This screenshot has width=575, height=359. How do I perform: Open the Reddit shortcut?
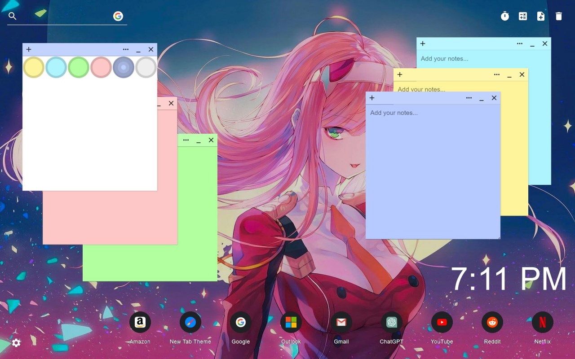coord(492,322)
